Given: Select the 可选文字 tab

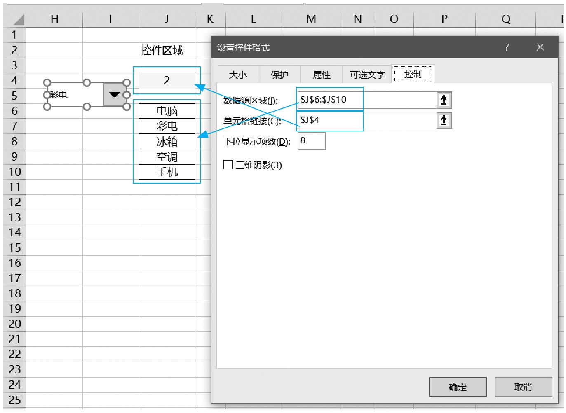Looking at the screenshot, I should point(367,75).
